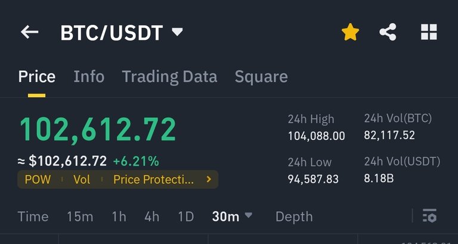Select the Price tab
This screenshot has height=244, width=458.
coord(37,77)
